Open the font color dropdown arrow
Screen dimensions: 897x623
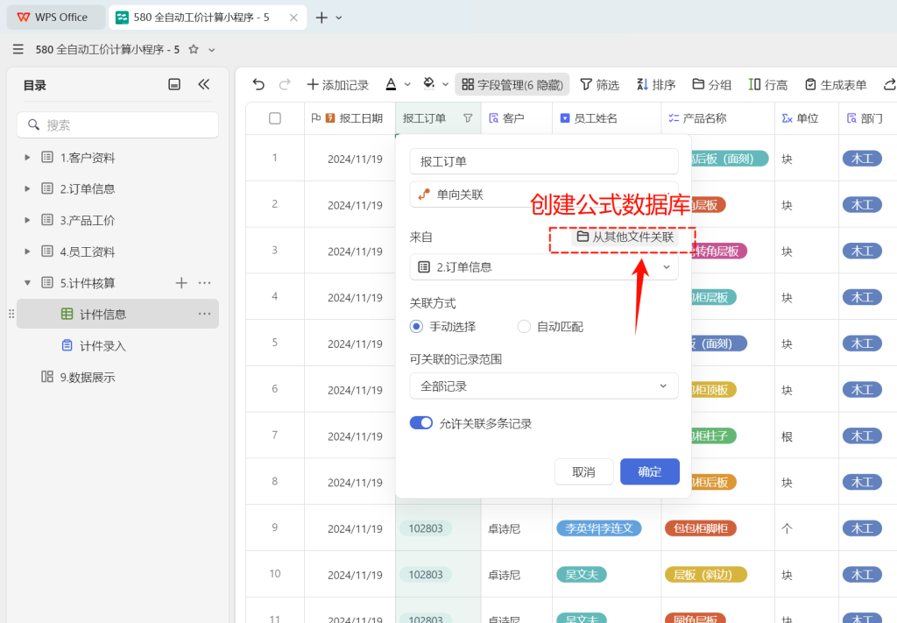click(407, 85)
